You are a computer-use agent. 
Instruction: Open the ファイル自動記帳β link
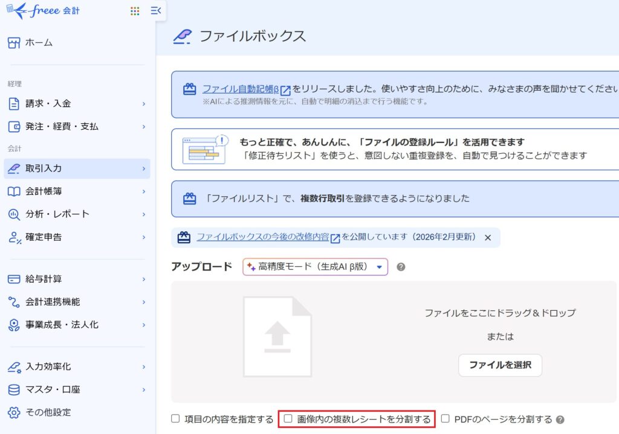pyautogui.click(x=241, y=89)
